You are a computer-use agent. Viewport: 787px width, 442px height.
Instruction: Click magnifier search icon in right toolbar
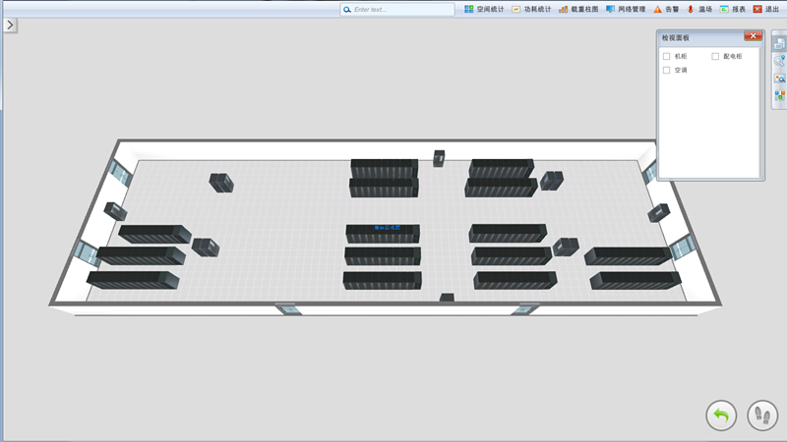click(x=779, y=61)
